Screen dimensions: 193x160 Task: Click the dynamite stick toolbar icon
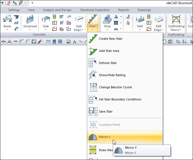40,41
